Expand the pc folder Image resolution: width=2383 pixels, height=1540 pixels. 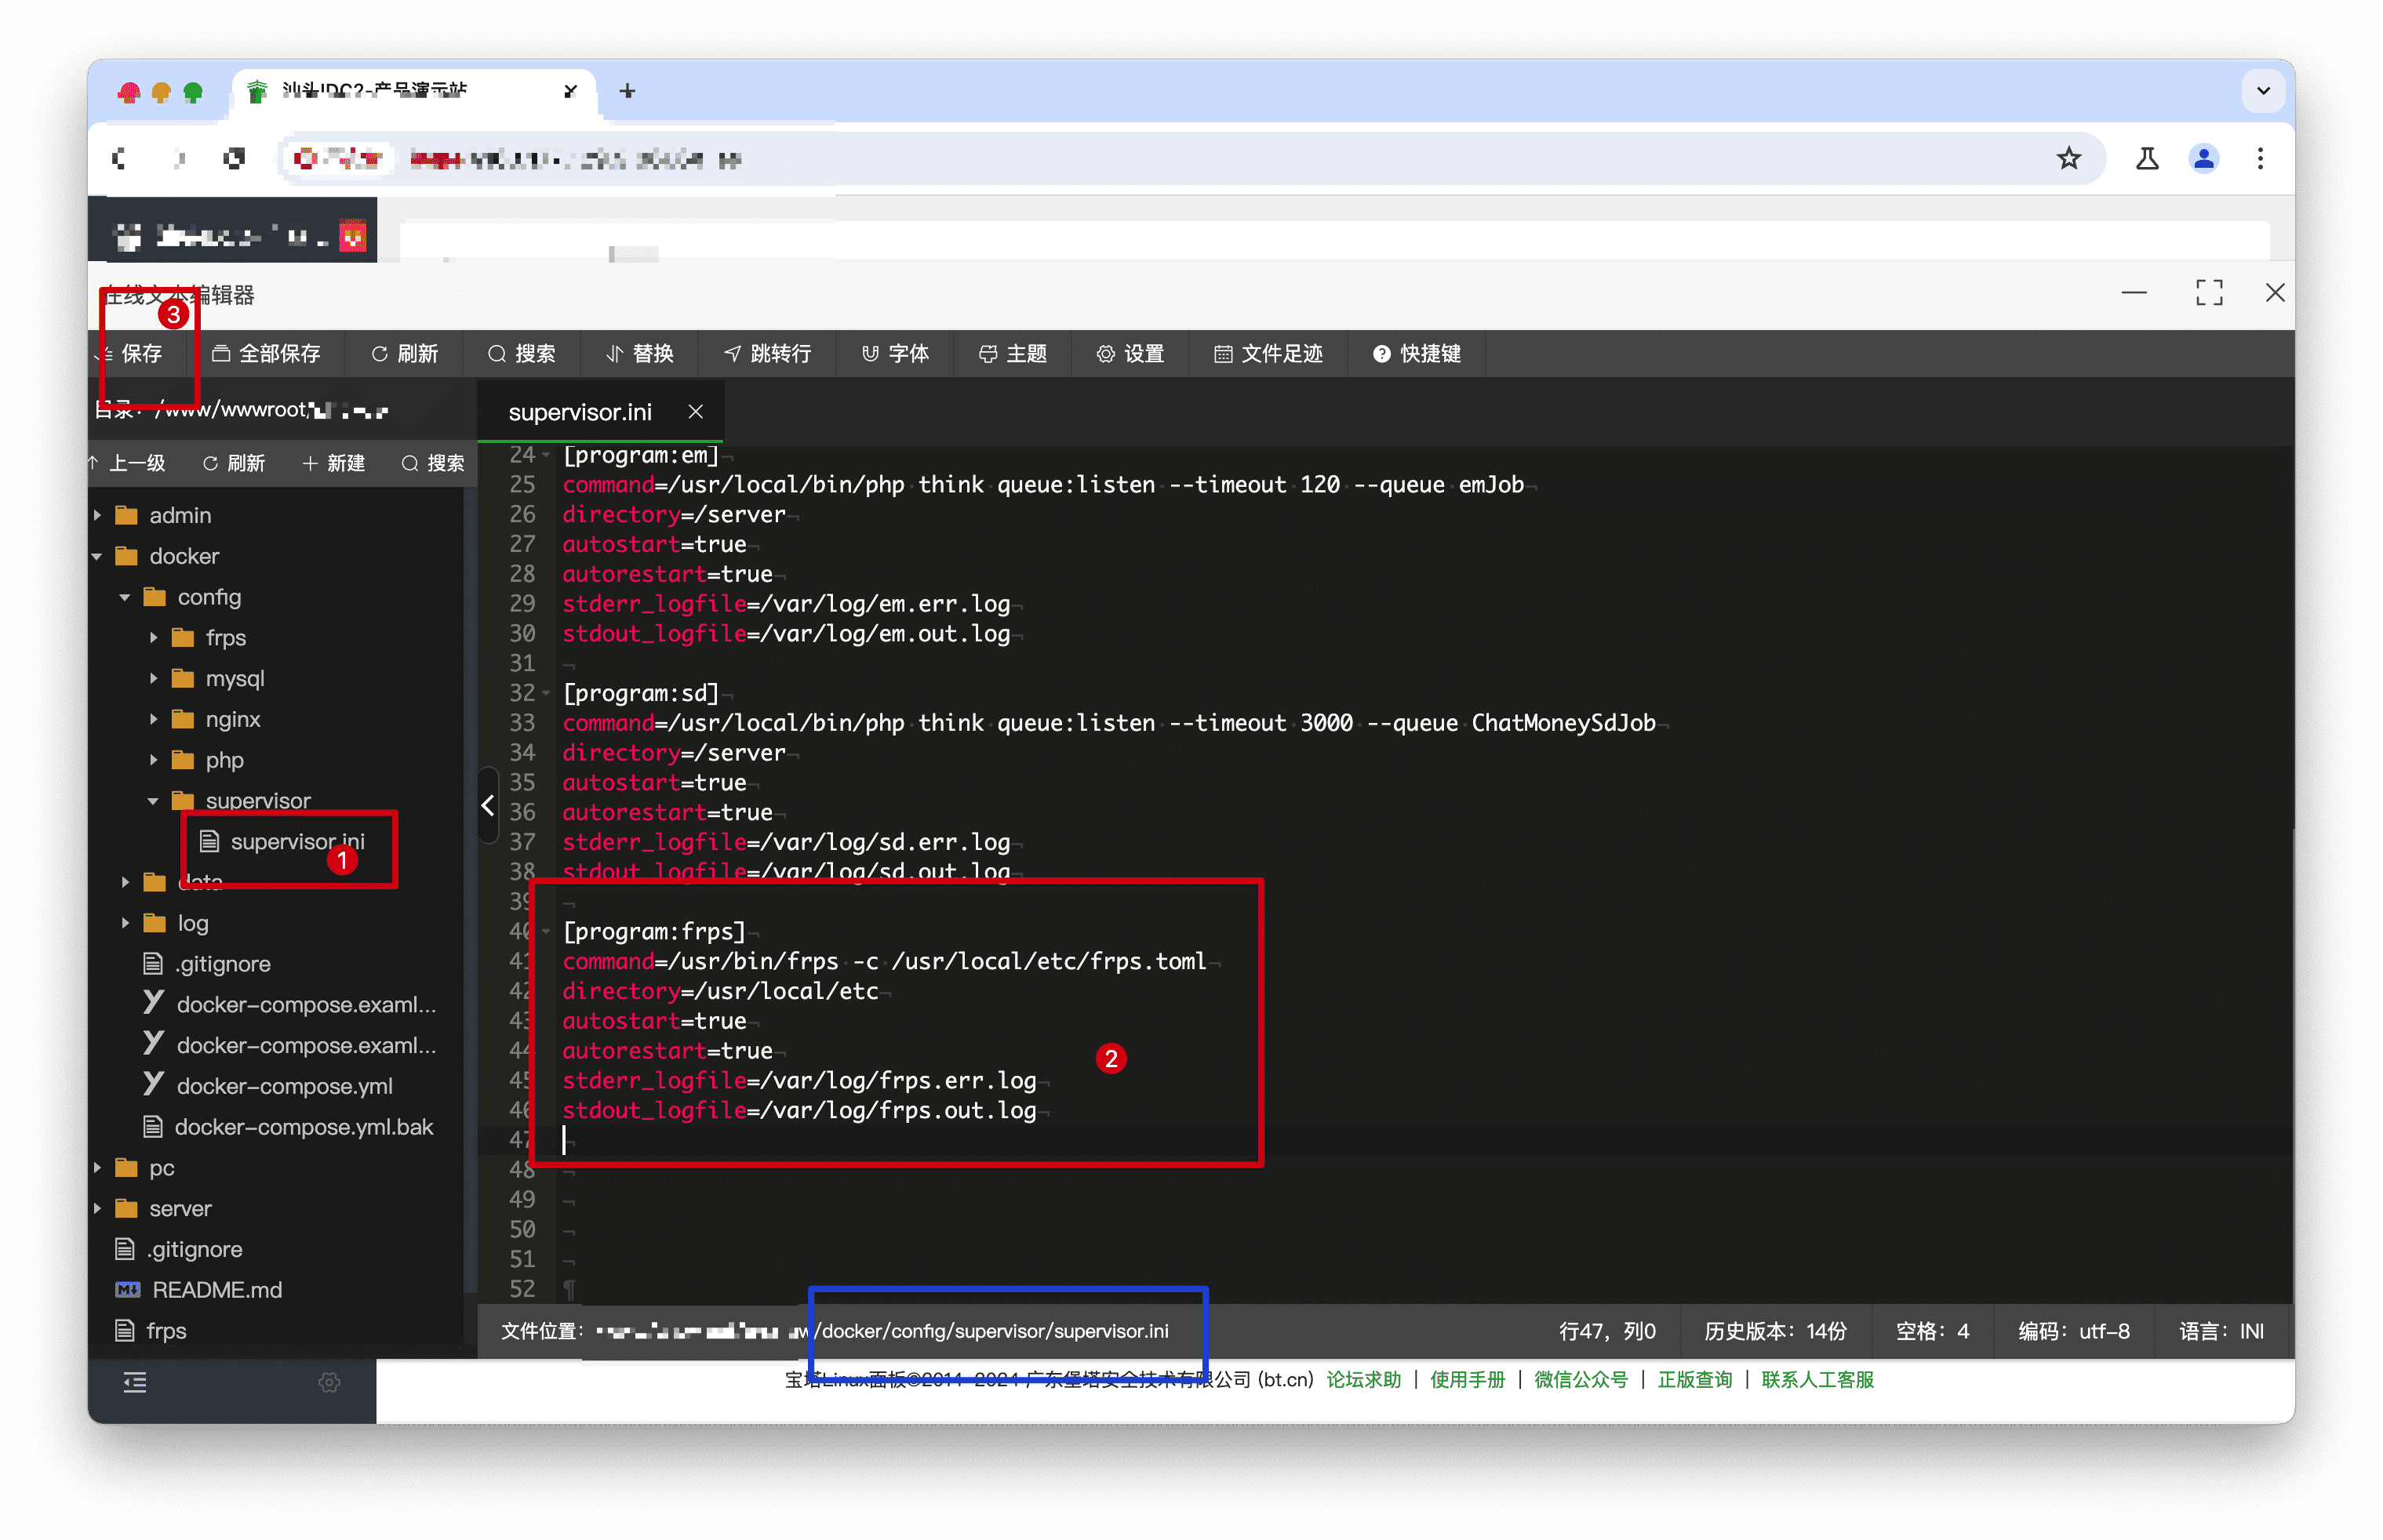(97, 1168)
